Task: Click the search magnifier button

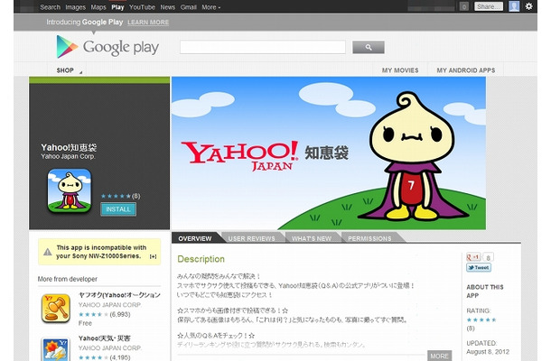Action: pyautogui.click(x=369, y=47)
